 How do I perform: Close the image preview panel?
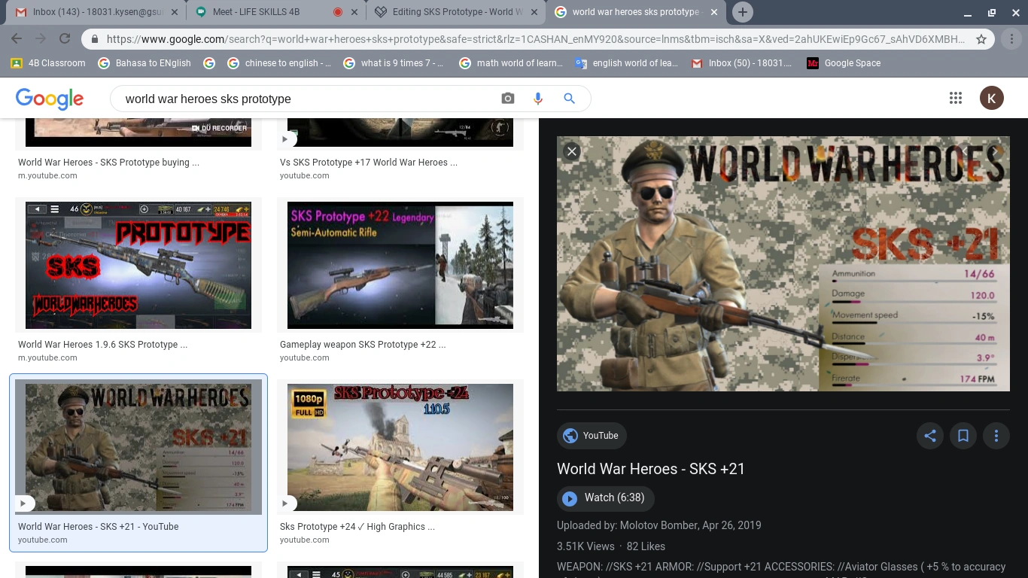572,151
